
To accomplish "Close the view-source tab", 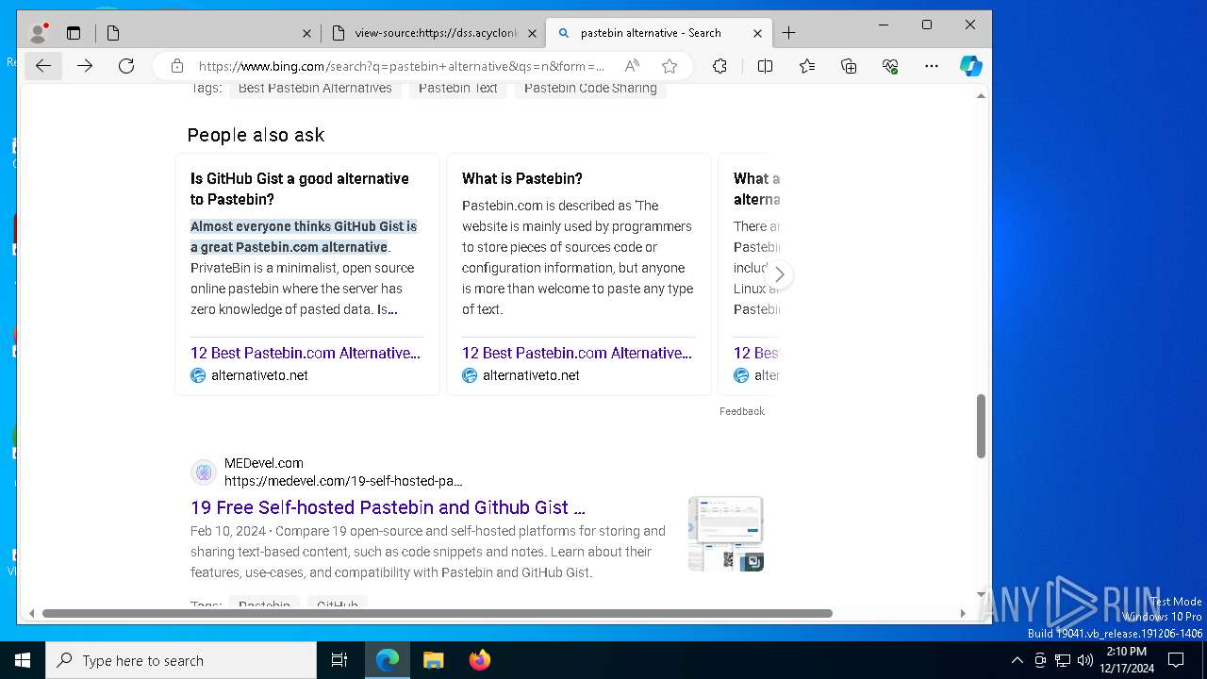I will pos(532,33).
